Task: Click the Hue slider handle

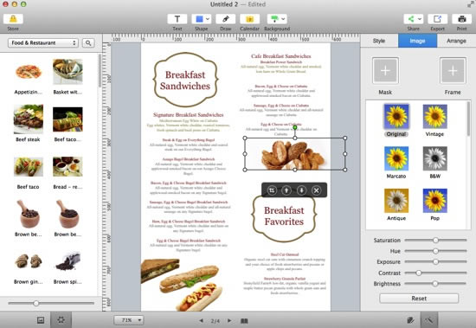Action: pyautogui.click(x=435, y=251)
